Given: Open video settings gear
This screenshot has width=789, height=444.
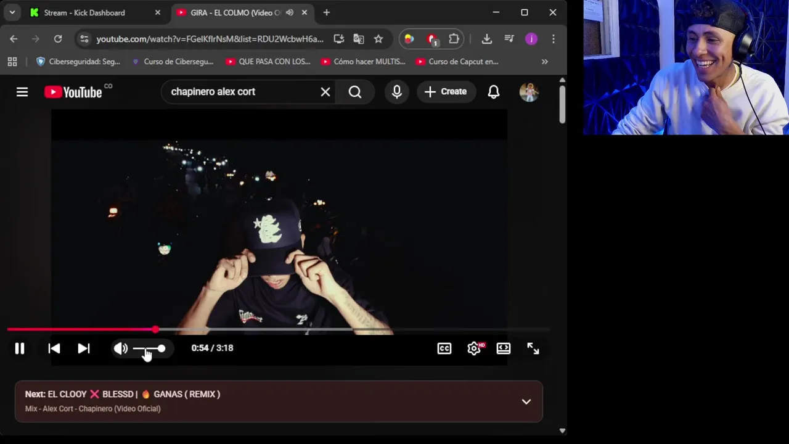Looking at the screenshot, I should pos(474,348).
